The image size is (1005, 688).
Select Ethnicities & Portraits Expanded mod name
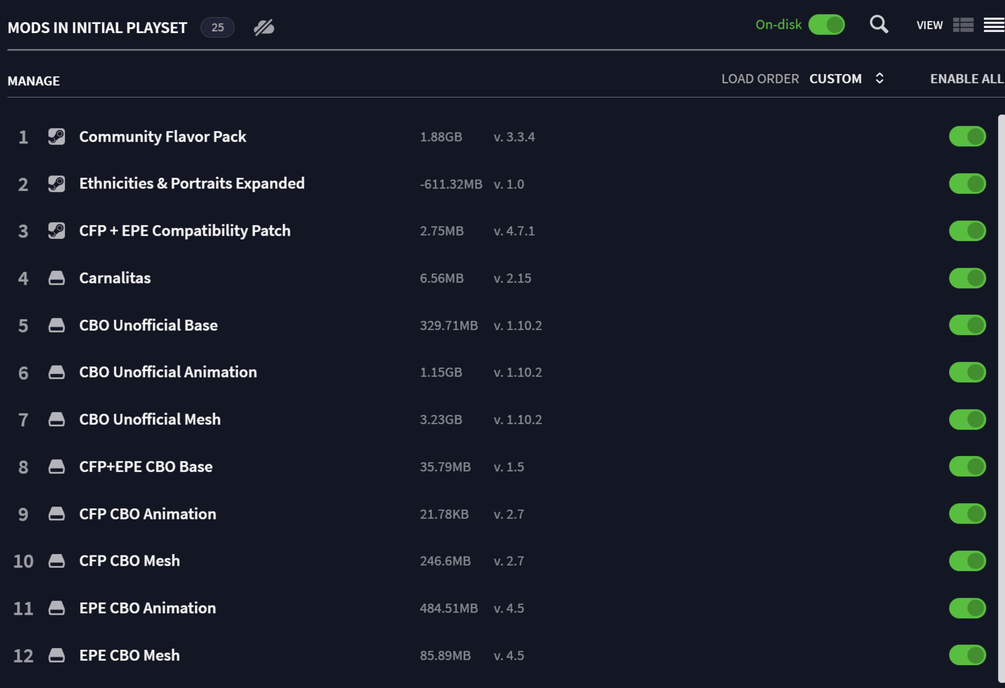coord(192,183)
